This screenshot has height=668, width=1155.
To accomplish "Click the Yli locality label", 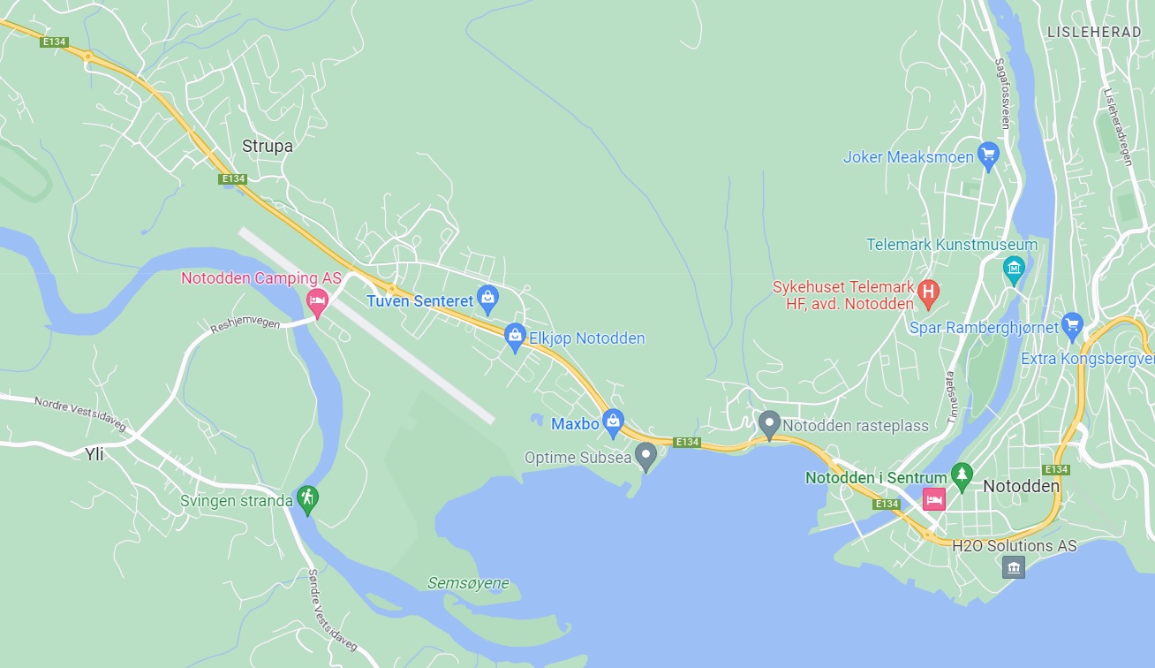I will tap(94, 454).
